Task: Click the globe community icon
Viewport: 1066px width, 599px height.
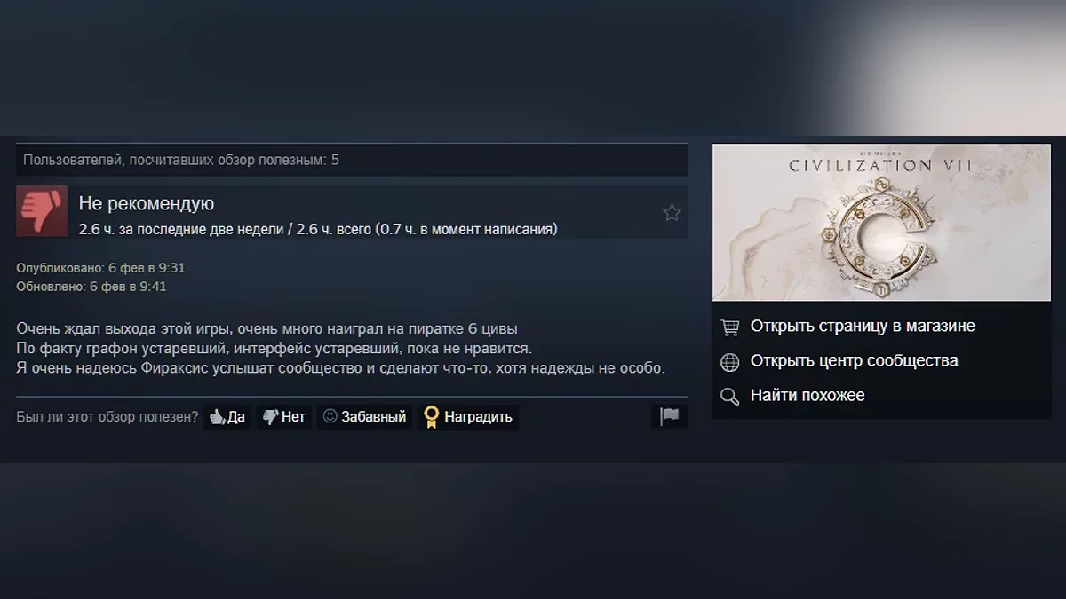Action: [x=730, y=362]
